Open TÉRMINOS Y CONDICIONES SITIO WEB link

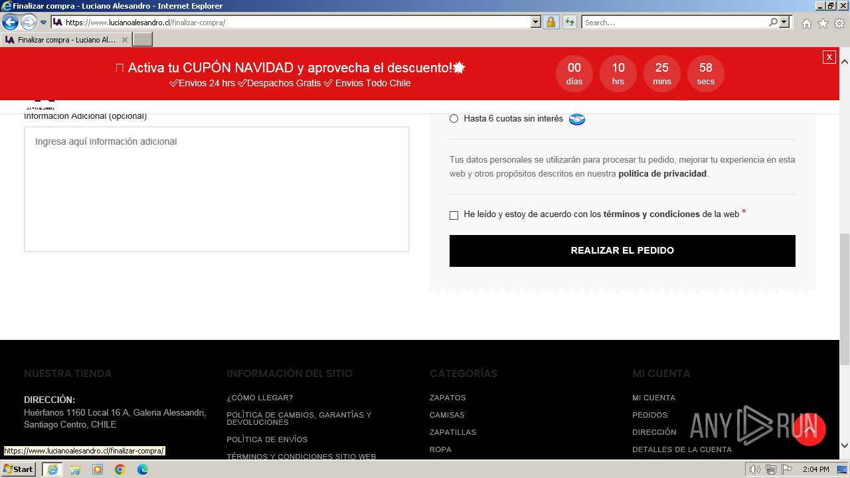[301, 457]
